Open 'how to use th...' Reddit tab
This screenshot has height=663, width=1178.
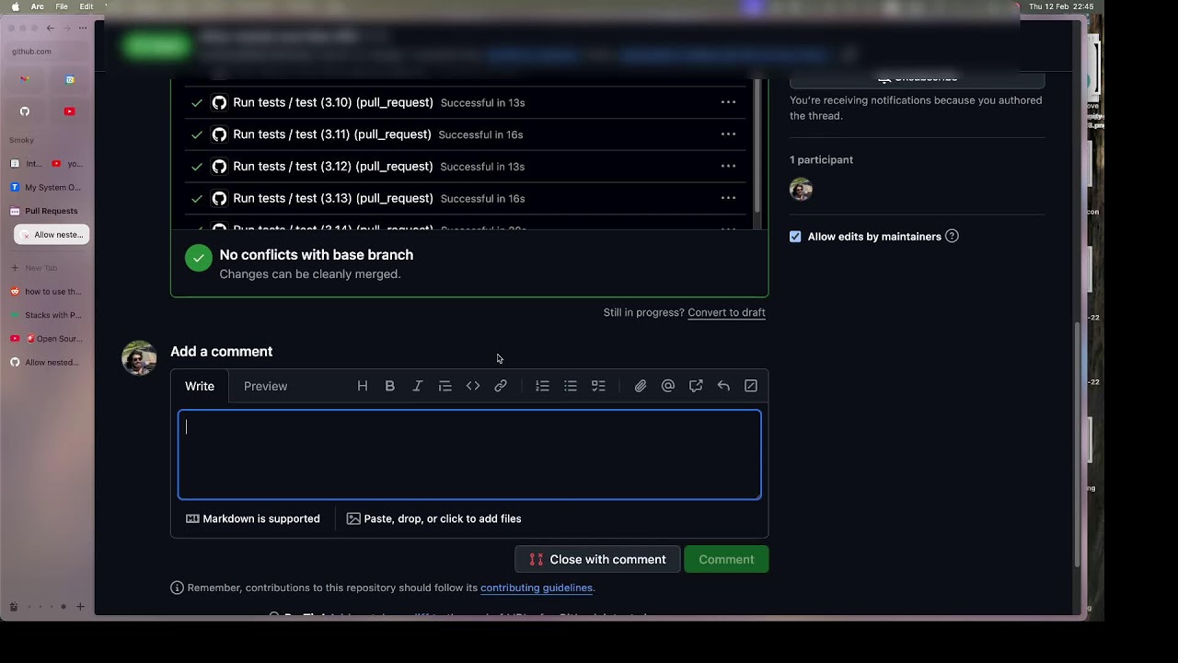coord(51,292)
